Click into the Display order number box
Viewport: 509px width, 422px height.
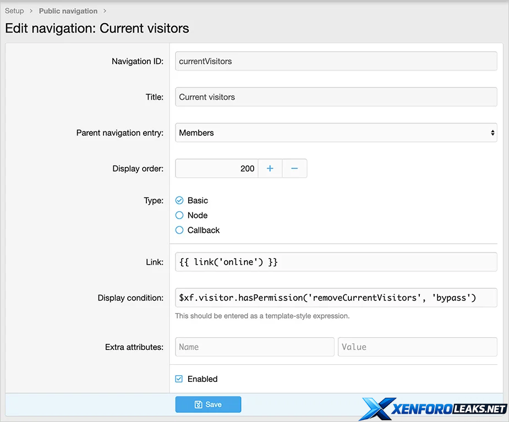[216, 168]
